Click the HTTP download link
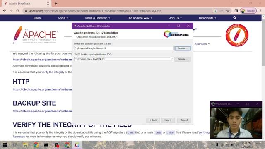 tap(42, 89)
